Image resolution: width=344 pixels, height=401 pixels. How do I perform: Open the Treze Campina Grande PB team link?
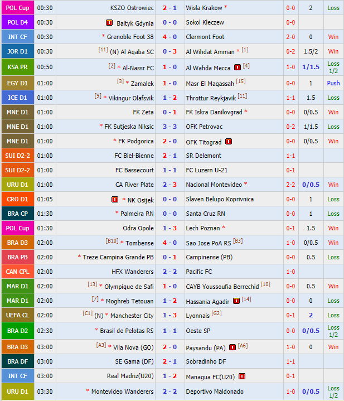coord(118,257)
